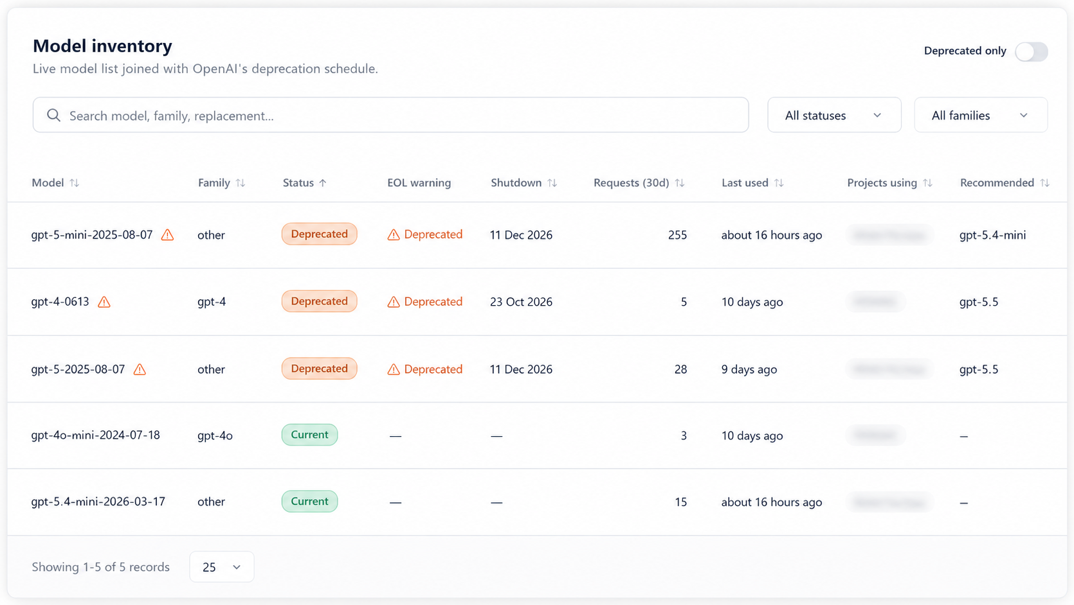The width and height of the screenshot is (1074, 605).
Task: Click request count 255
Action: [x=677, y=235]
